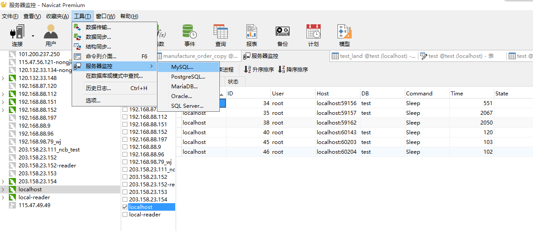Click the 连接 (Connection) toolbar icon
The width and height of the screenshot is (533, 231).
pyautogui.click(x=17, y=35)
